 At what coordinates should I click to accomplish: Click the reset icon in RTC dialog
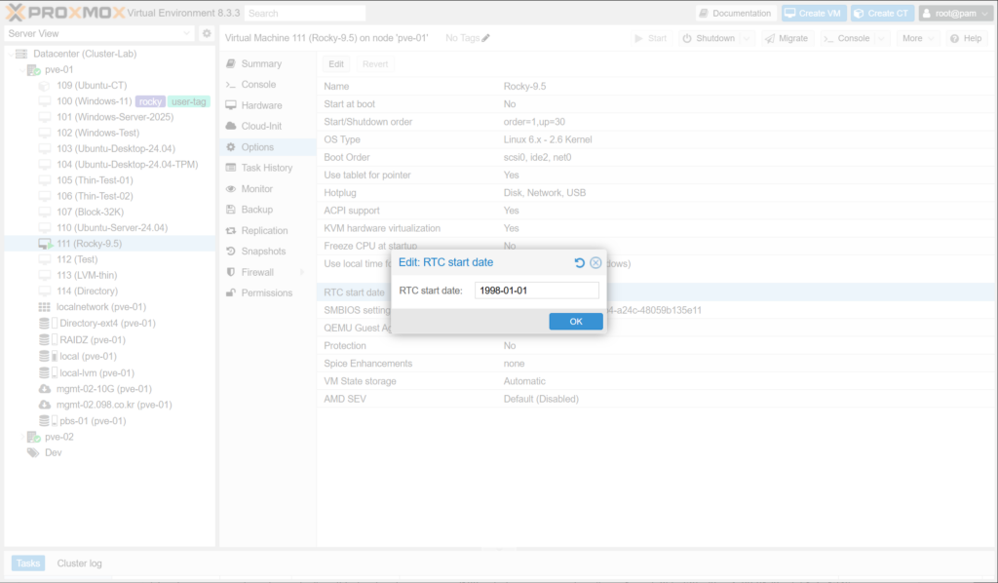579,262
